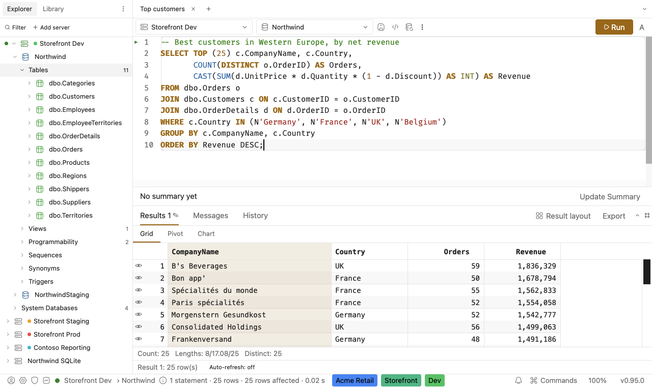
Task: Toggle eye icon on B's Beverages row
Action: click(138, 265)
